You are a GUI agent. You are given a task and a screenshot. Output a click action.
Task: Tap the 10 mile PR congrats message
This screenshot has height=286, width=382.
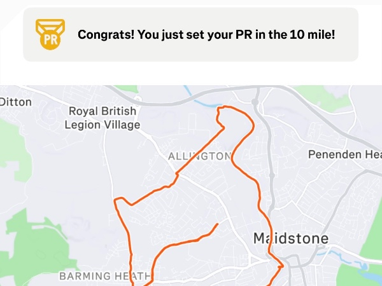coord(206,34)
